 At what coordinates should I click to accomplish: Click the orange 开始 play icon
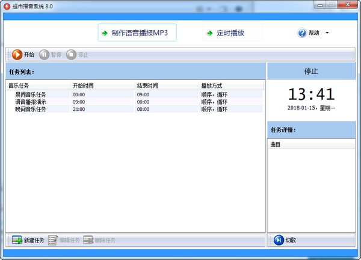coord(17,55)
